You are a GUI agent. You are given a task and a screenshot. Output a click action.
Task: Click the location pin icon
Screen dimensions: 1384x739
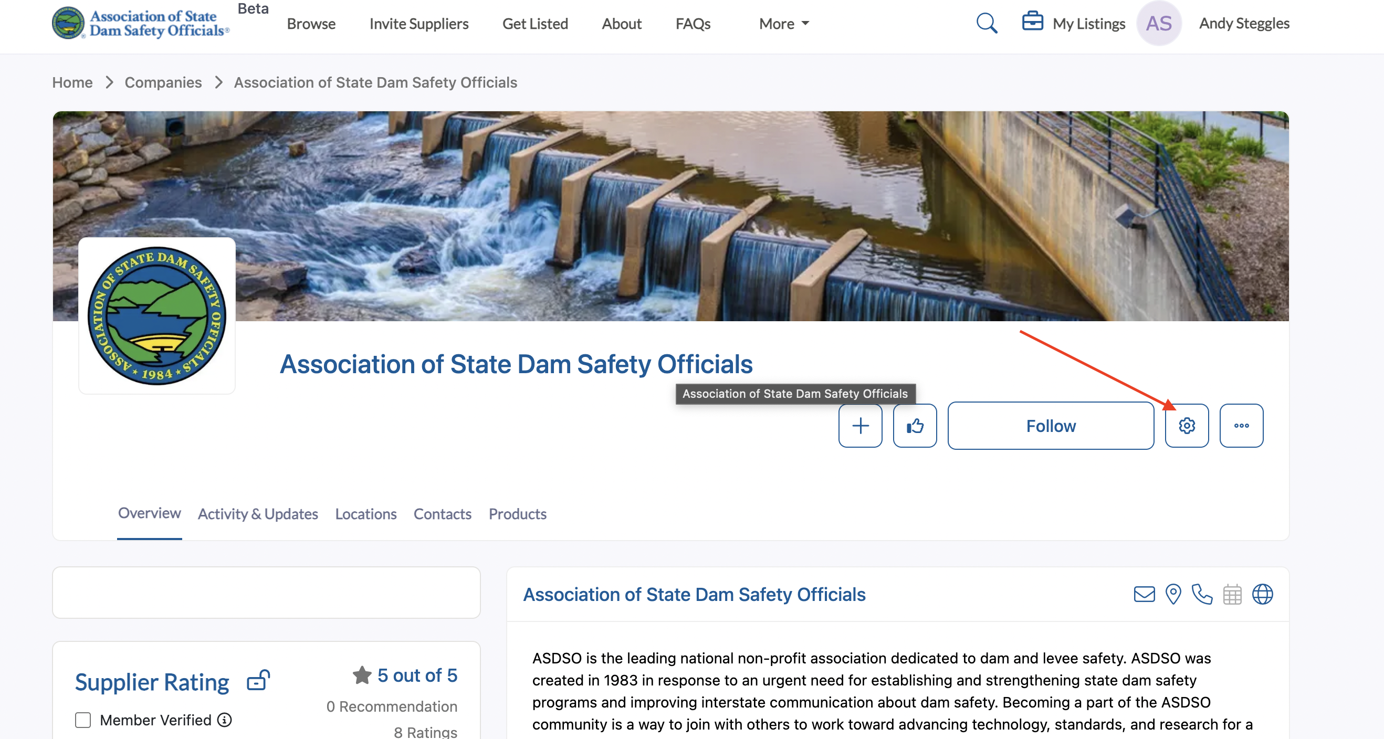click(x=1173, y=594)
